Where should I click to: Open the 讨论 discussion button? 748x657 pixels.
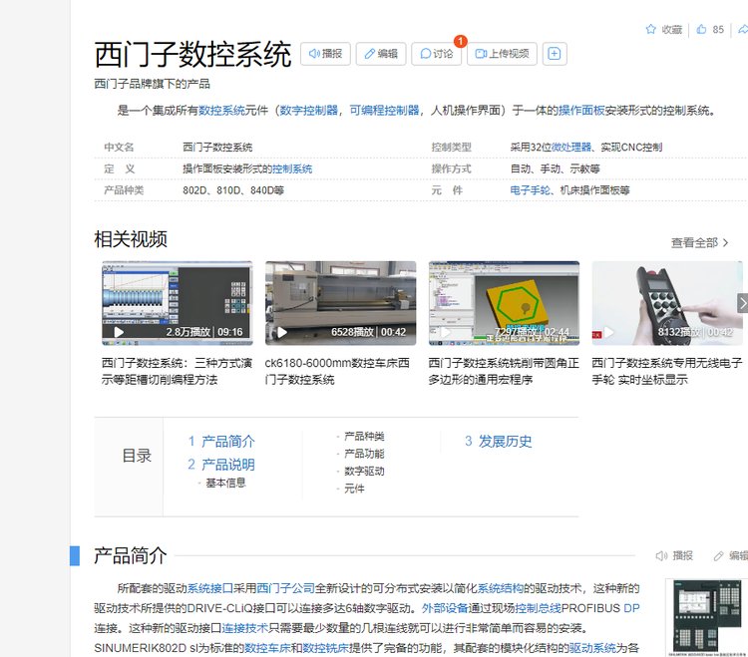(436, 54)
